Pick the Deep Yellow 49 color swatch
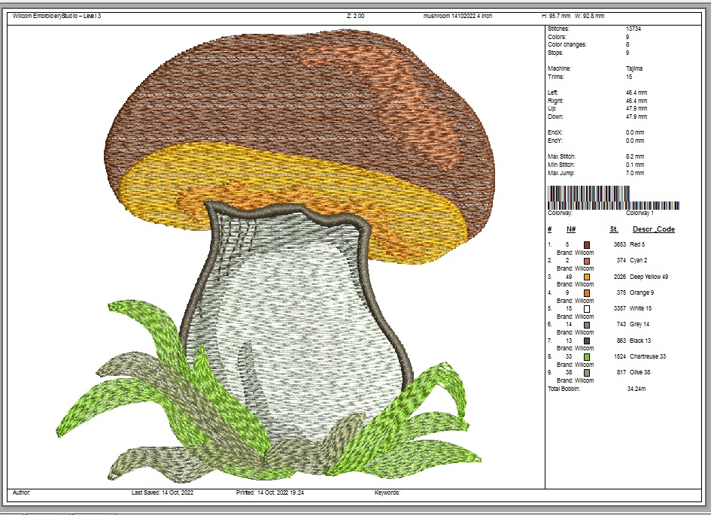Image resolution: width=711 pixels, height=515 pixels. 587,277
